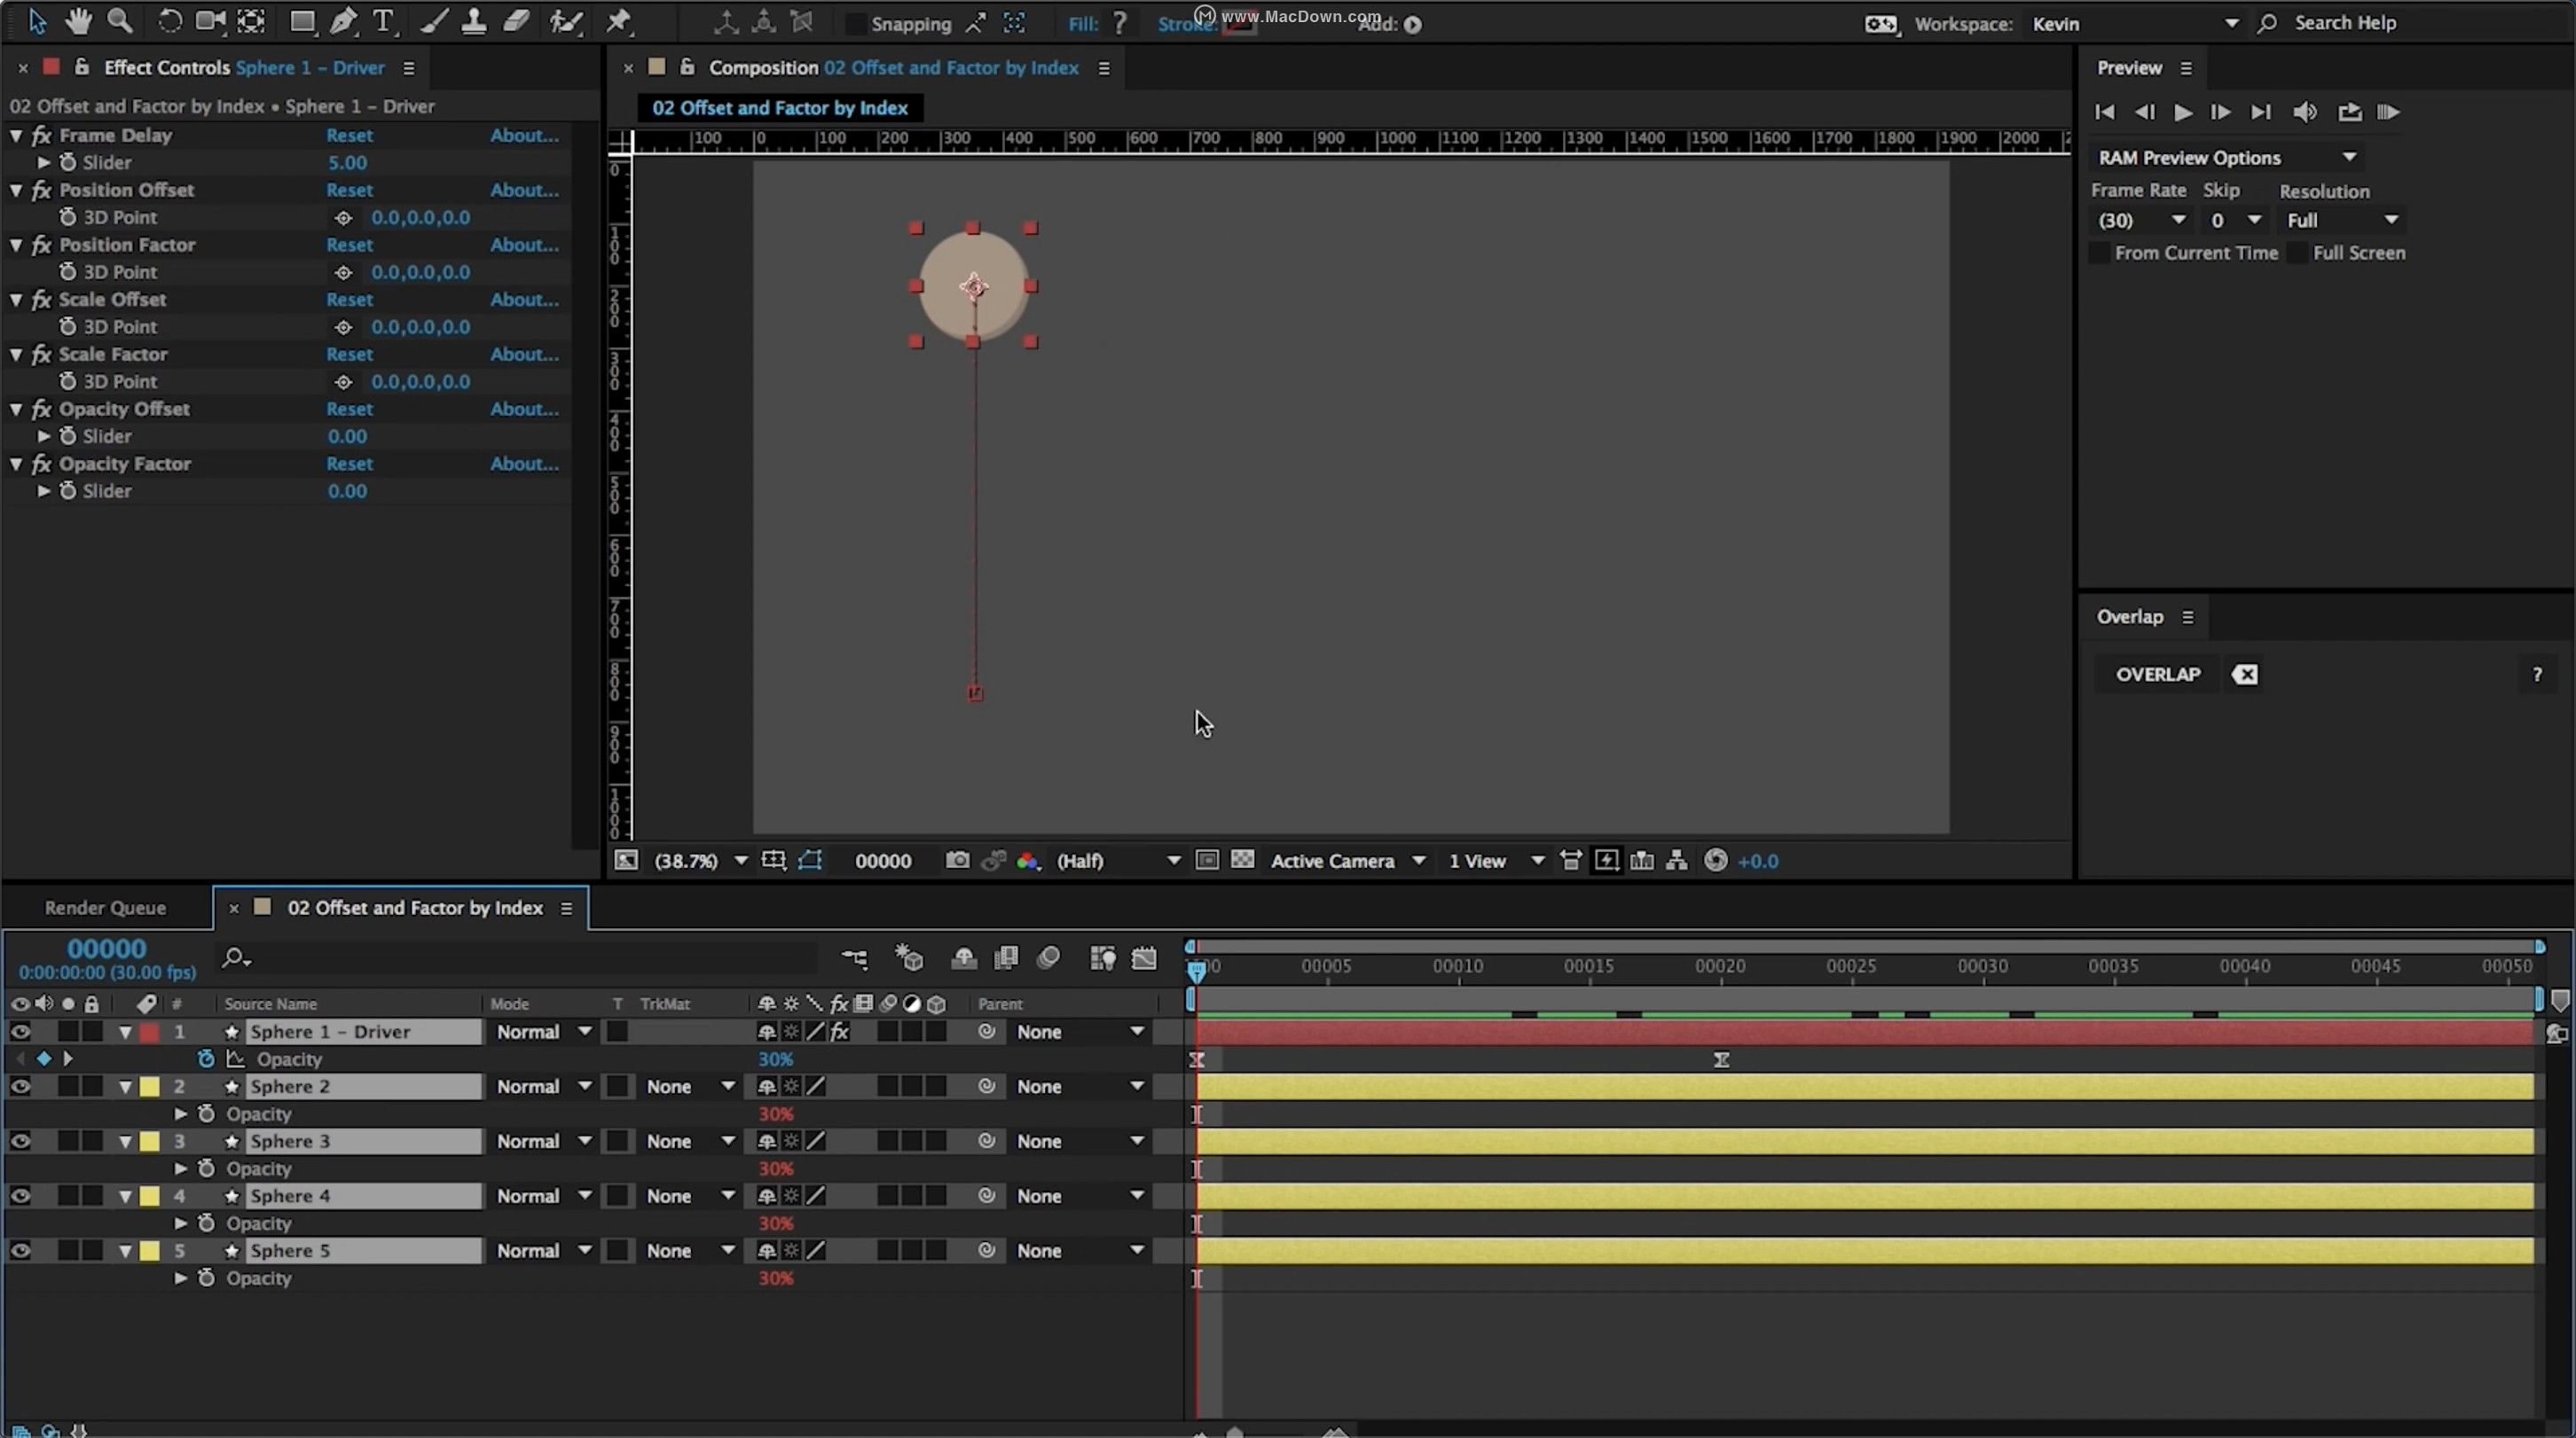The width and height of the screenshot is (2576, 1438).
Task: Collapse the Sphere 2 layer properties
Action: (125, 1086)
